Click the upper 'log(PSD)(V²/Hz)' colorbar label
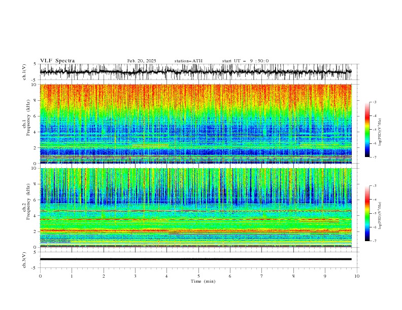Viewport: 402px width, 310px height. 380,132
